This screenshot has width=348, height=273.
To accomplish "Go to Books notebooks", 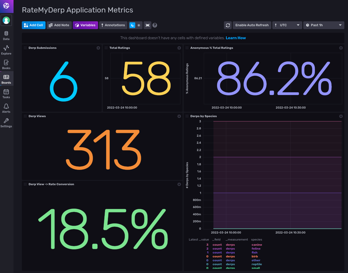I will click(6, 65).
